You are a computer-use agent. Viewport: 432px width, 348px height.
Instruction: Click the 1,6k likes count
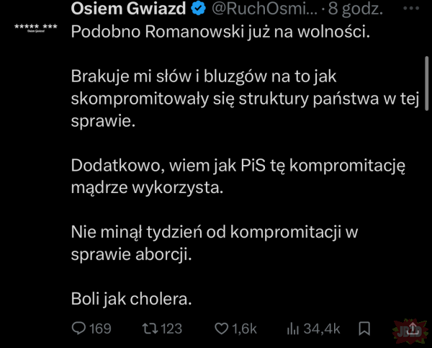click(245, 329)
